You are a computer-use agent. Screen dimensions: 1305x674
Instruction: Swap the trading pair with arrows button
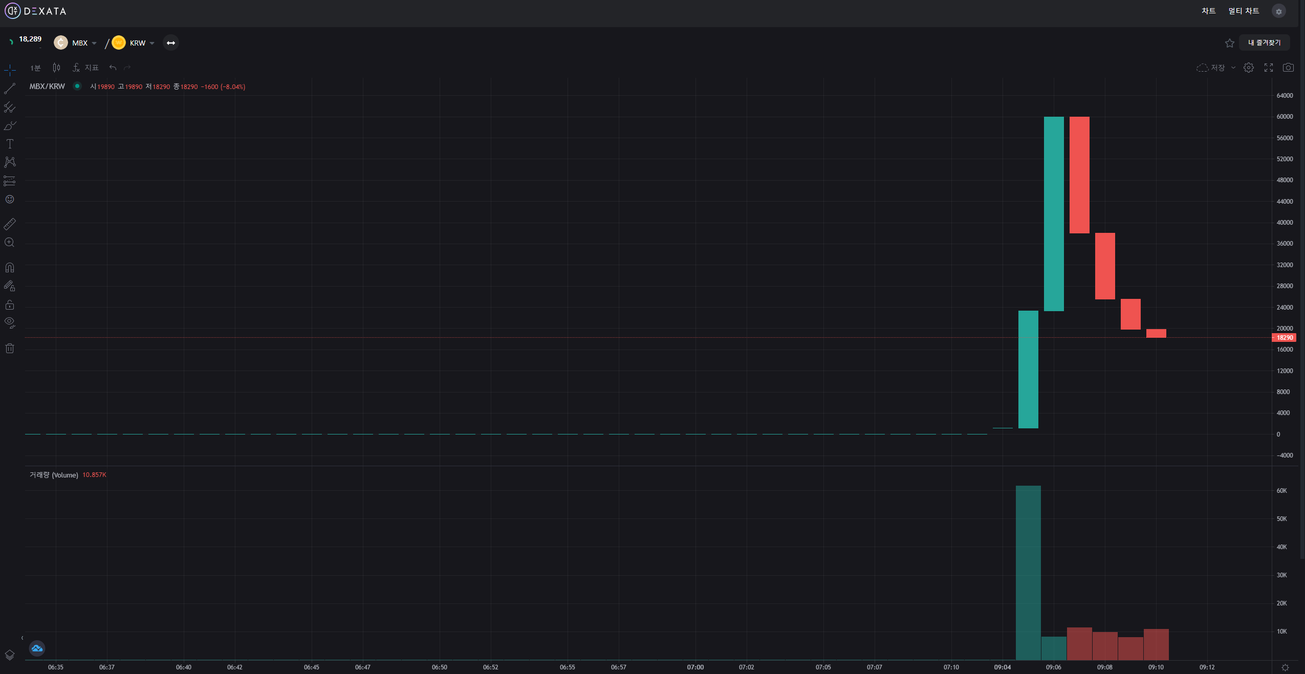(x=171, y=43)
